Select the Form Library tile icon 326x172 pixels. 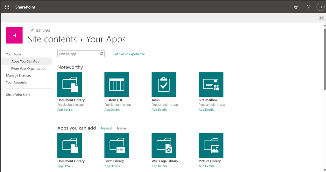[x=117, y=145]
